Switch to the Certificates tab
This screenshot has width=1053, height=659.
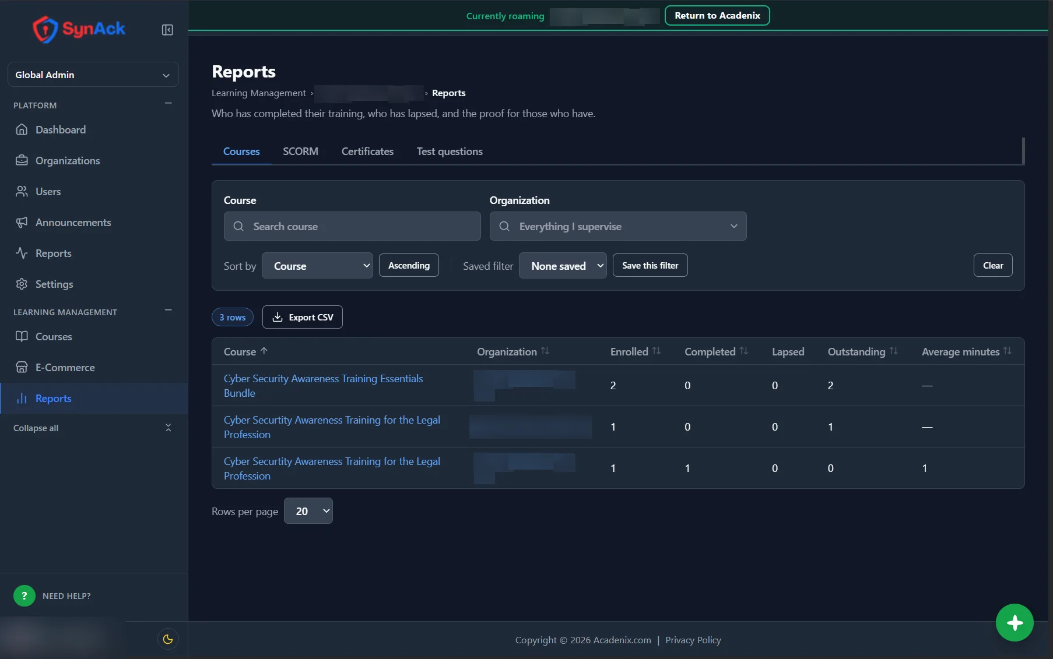click(x=367, y=151)
